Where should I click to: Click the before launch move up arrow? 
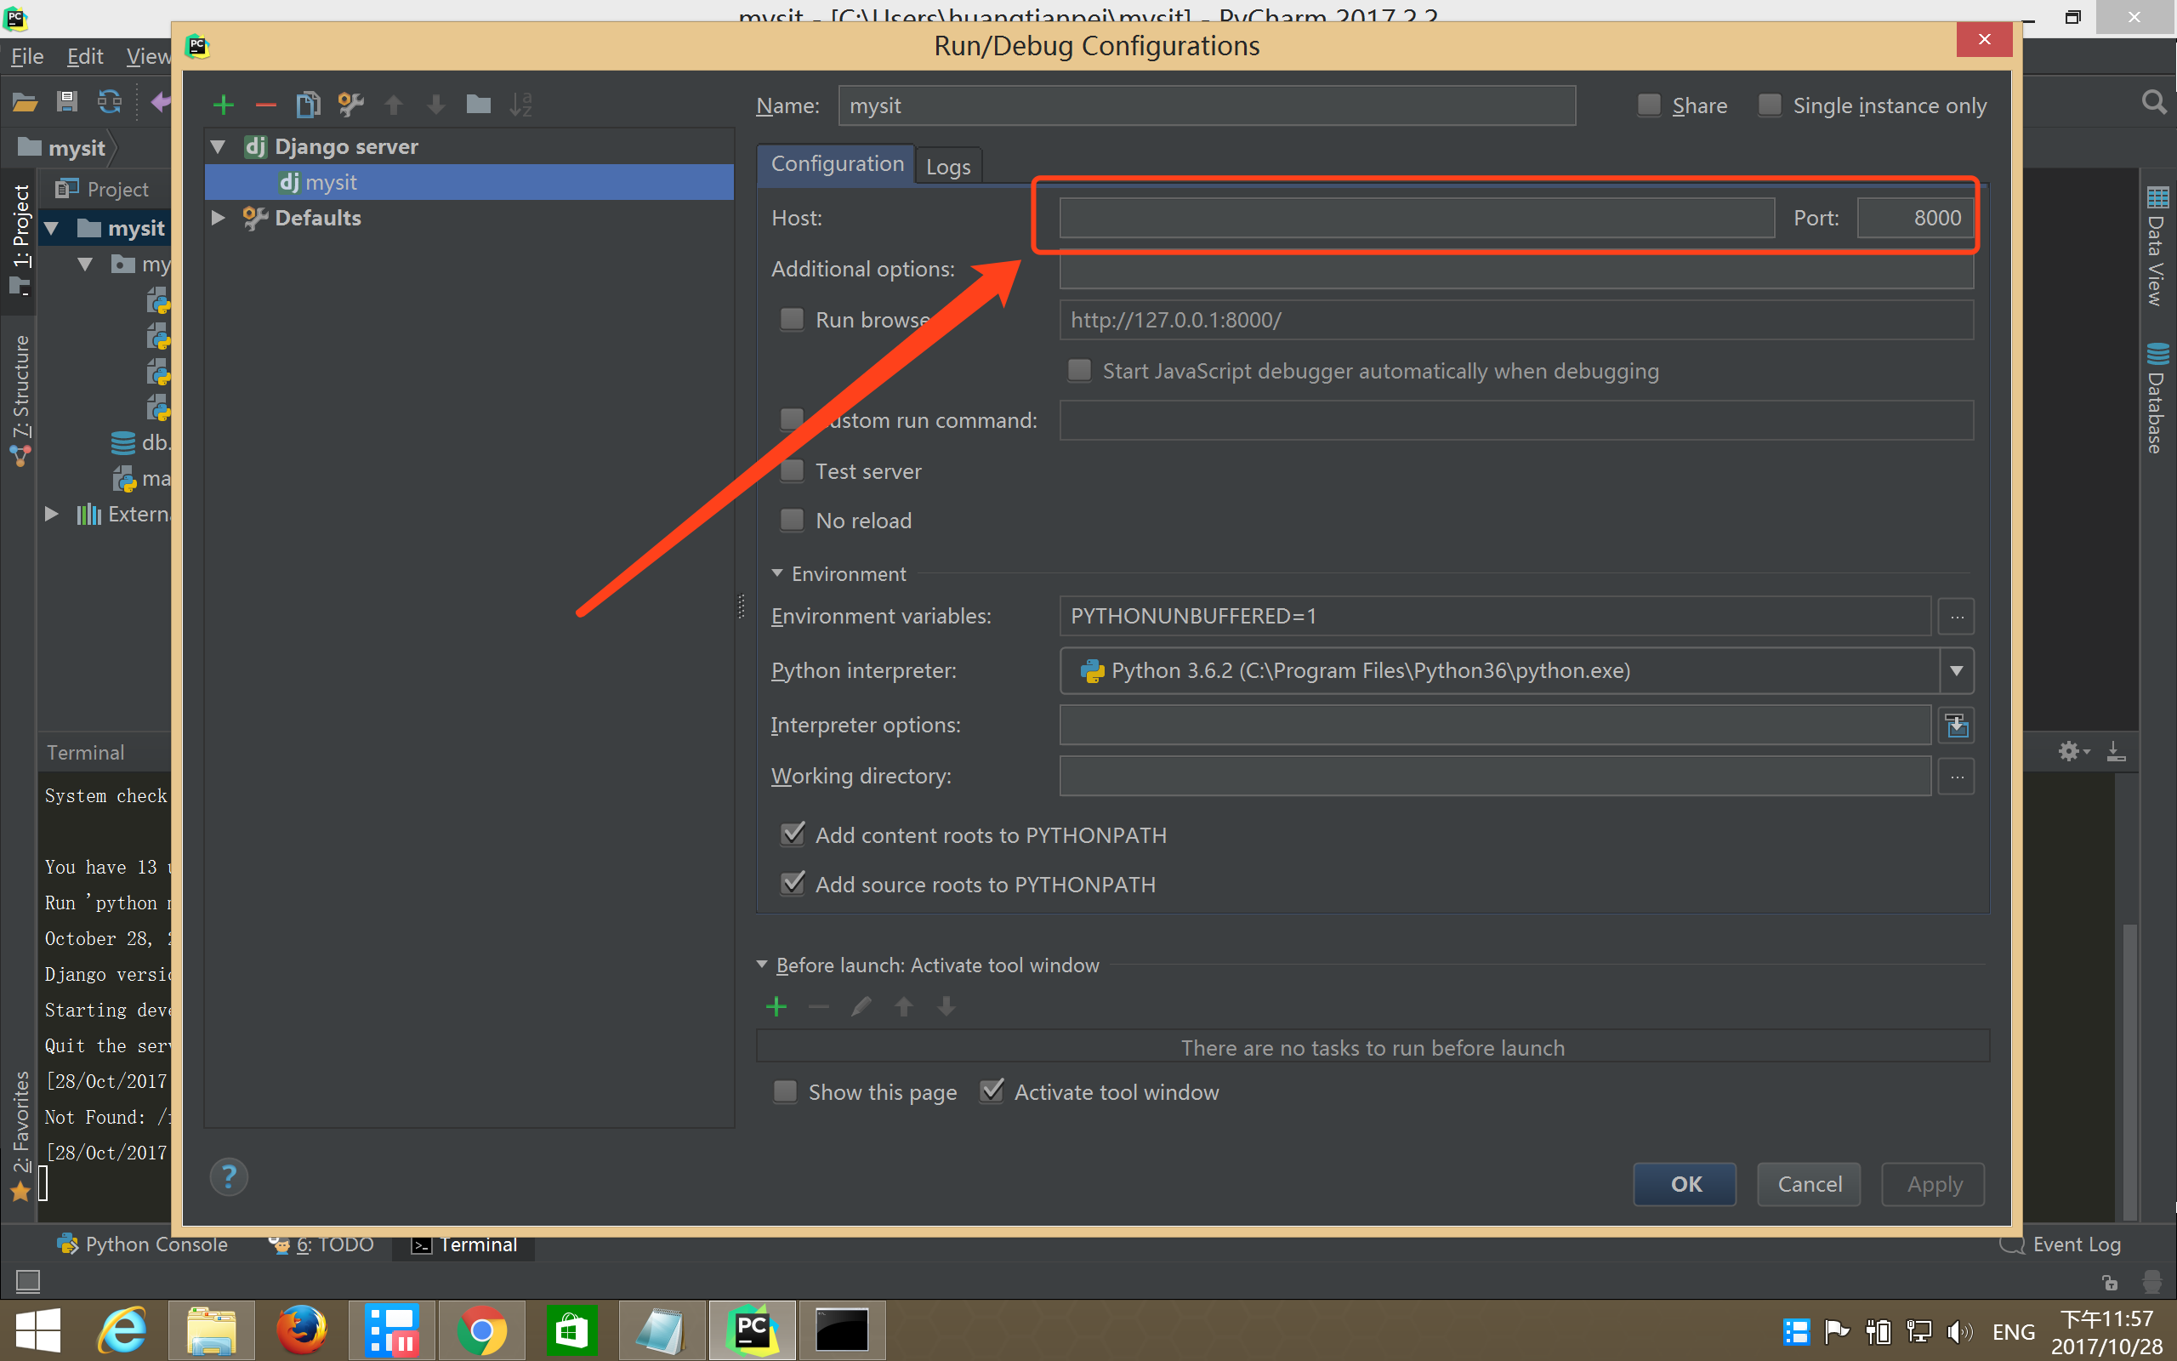pos(904,1006)
